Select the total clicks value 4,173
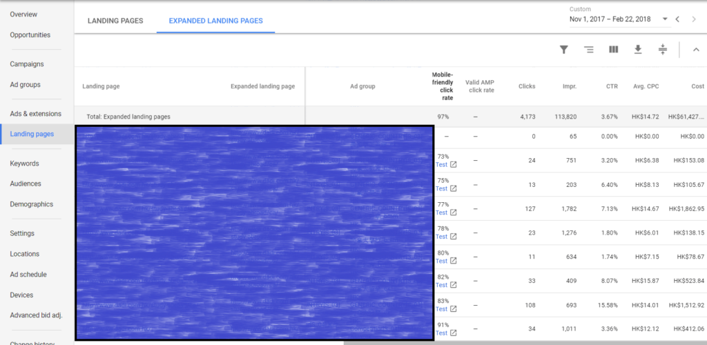 pos(527,117)
